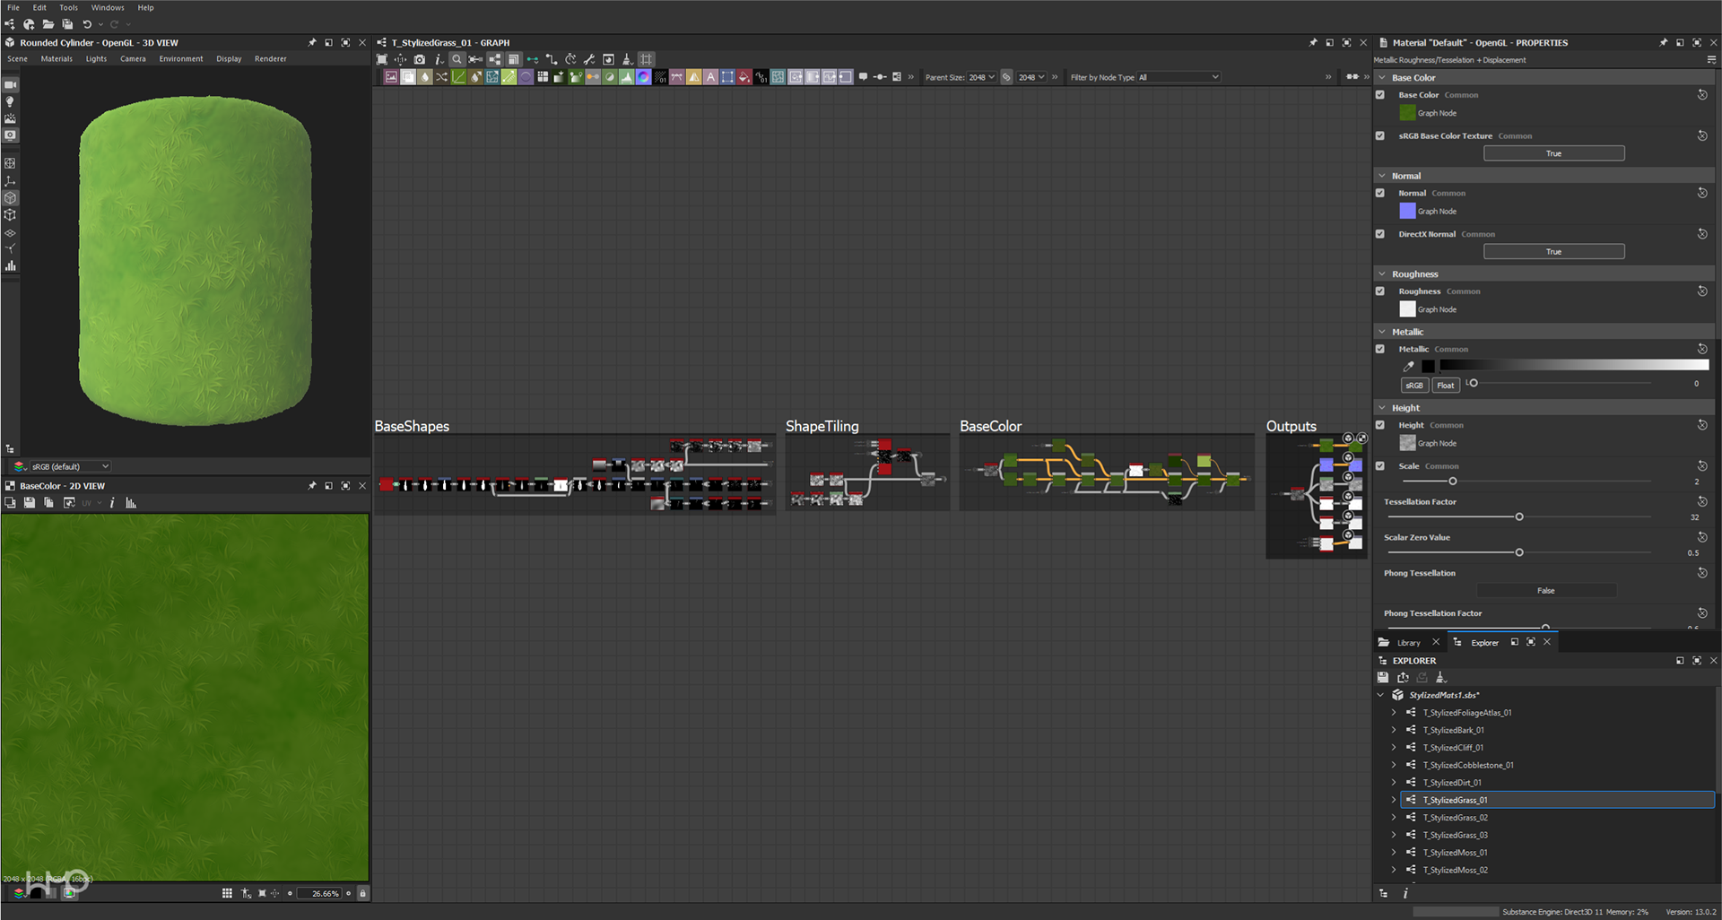Add a Uniform Color node (paint bucket icon)
This screenshot has width=1722, height=920.
(744, 77)
